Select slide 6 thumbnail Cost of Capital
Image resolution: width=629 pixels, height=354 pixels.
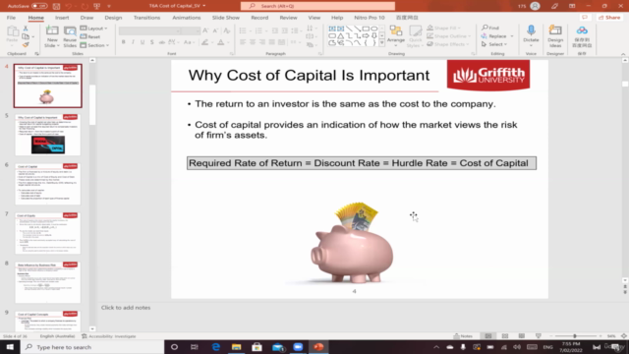tap(48, 184)
